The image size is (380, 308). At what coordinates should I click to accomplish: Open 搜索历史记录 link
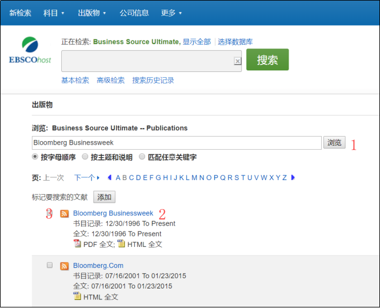tap(153, 80)
